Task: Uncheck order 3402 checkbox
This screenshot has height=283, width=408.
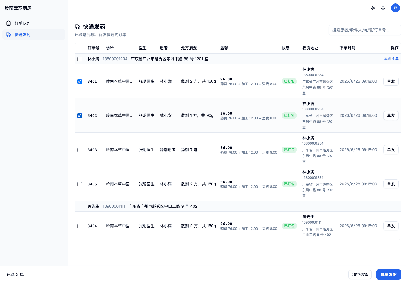Action: point(80,116)
